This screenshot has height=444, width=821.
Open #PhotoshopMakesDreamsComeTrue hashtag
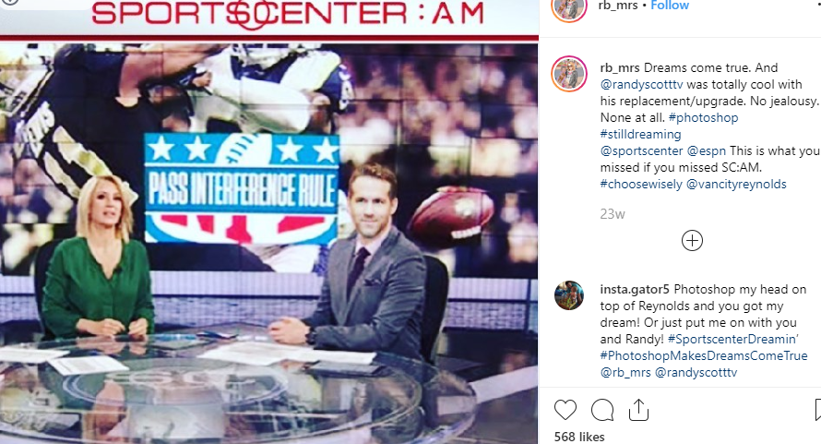704,356
